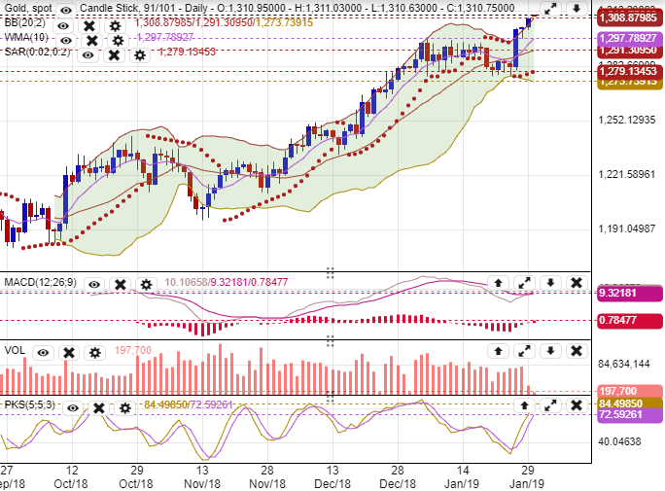Expand the MACD panel to full size
Image resolution: width=665 pixels, height=491 pixels.
524,283
